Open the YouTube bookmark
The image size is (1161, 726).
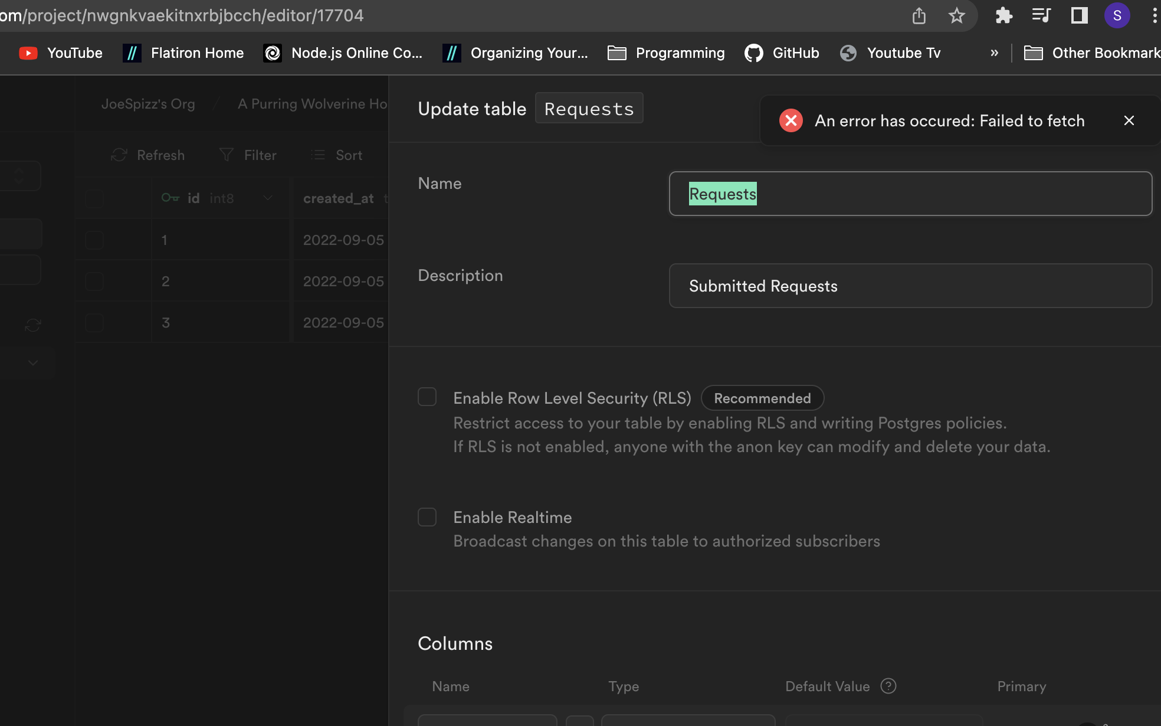click(x=60, y=53)
